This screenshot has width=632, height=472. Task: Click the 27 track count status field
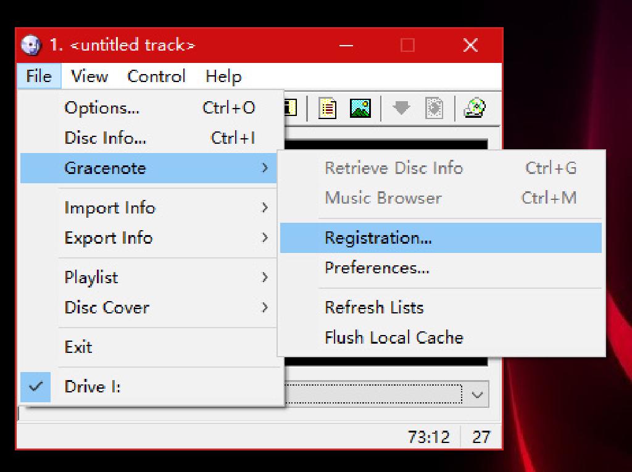(481, 437)
